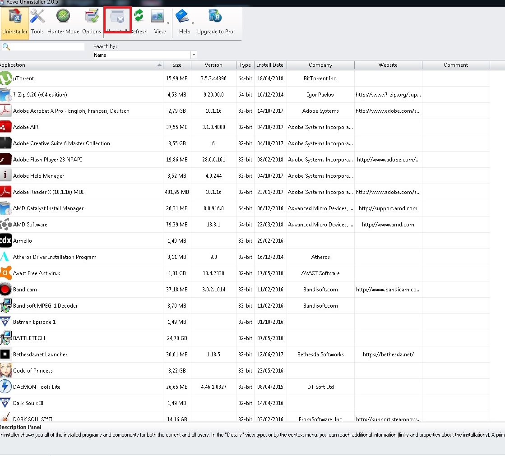The width and height of the screenshot is (505, 456).
Task: Click the 'https://bethesda.net/' website cell
Action: (388, 355)
